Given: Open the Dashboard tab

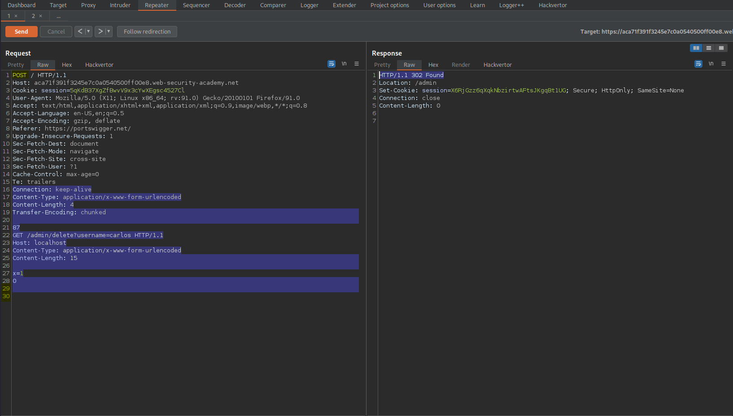Looking at the screenshot, I should (22, 5).
